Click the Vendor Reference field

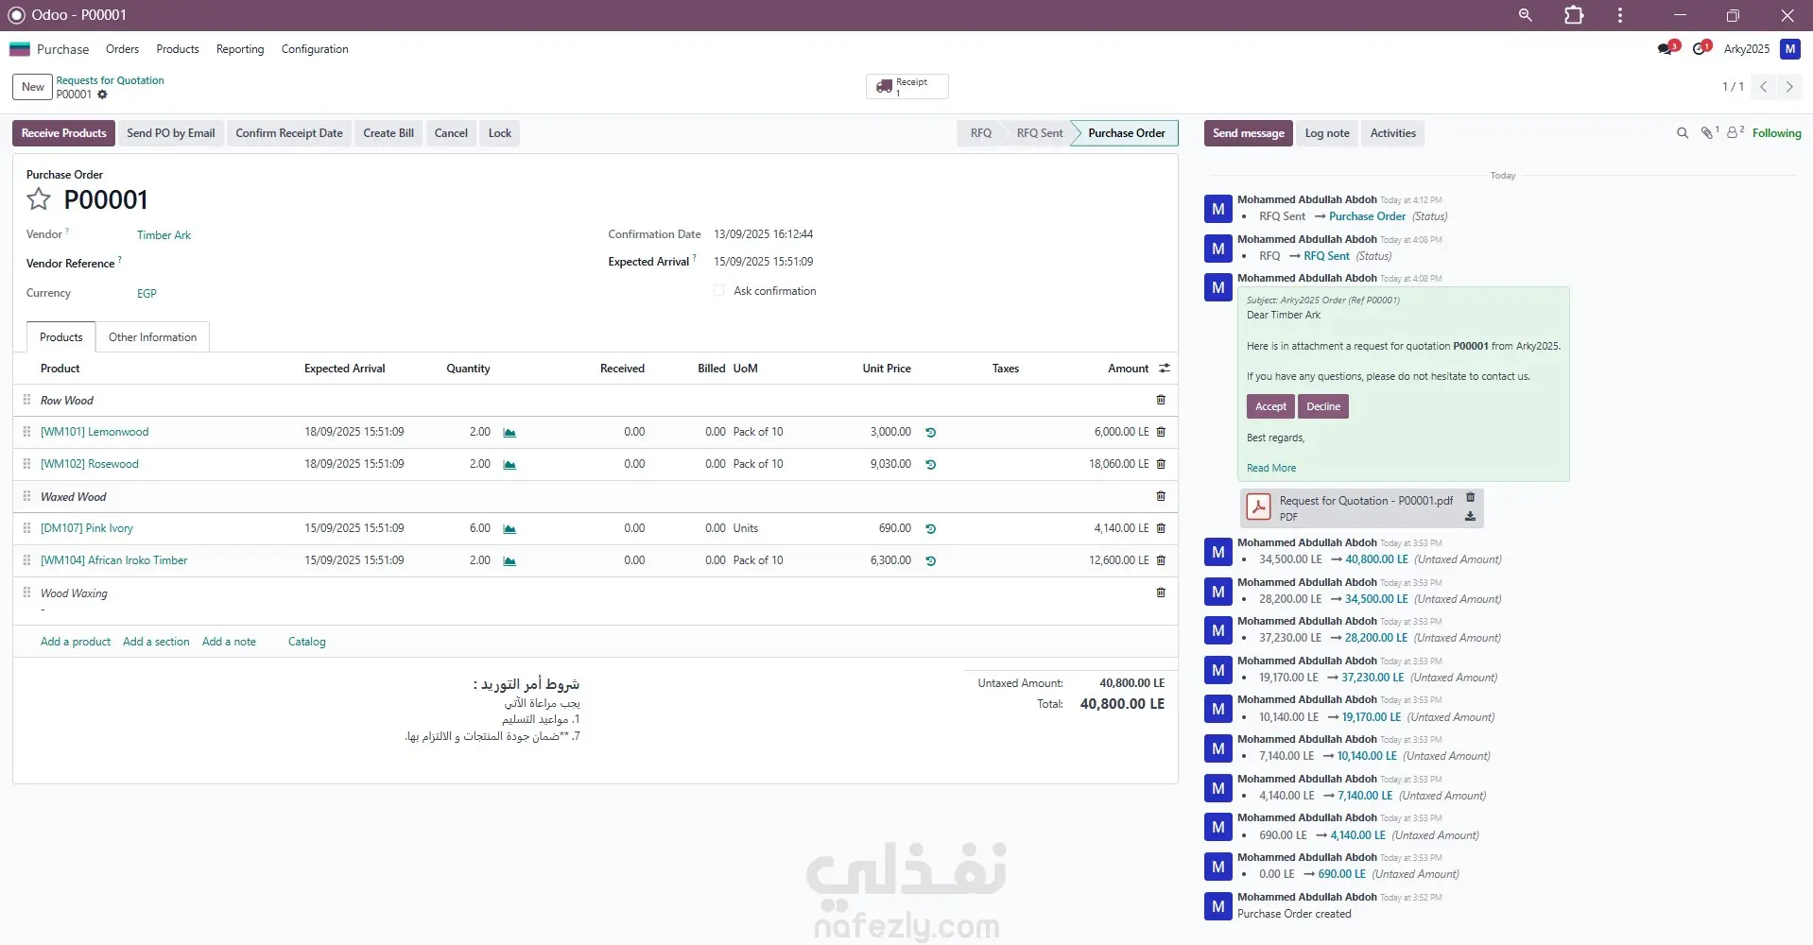click(x=359, y=264)
